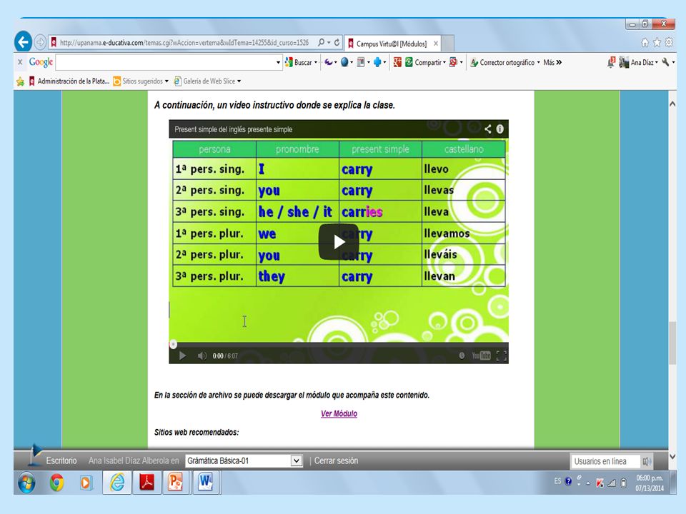This screenshot has height=514, width=686.
Task: Click the address bar URL field
Action: [x=184, y=42]
